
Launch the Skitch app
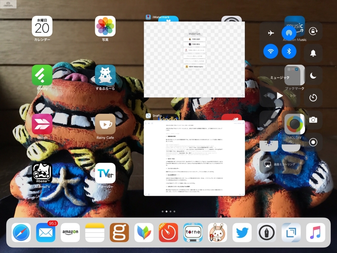point(42,124)
